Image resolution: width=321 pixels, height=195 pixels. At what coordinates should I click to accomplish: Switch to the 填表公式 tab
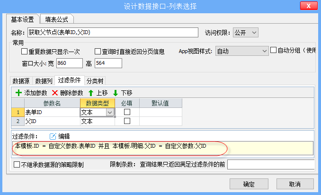tap(56, 19)
